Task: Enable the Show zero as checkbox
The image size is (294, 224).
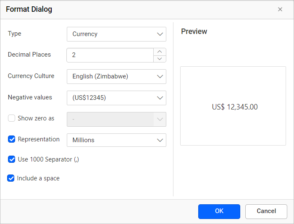Action: (x=11, y=118)
